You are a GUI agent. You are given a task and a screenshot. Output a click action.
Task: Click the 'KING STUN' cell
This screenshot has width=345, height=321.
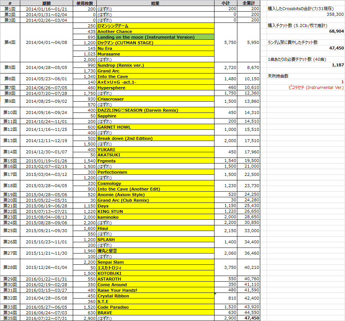[x=155, y=211]
